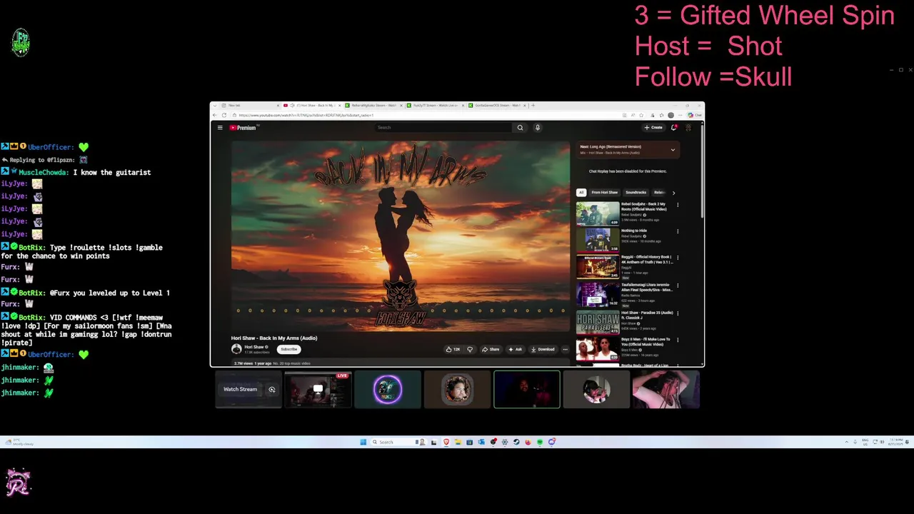This screenshot has height=514, width=914.
Task: Open options for Hori Shaw Paradise 35 video
Action: (x=678, y=313)
